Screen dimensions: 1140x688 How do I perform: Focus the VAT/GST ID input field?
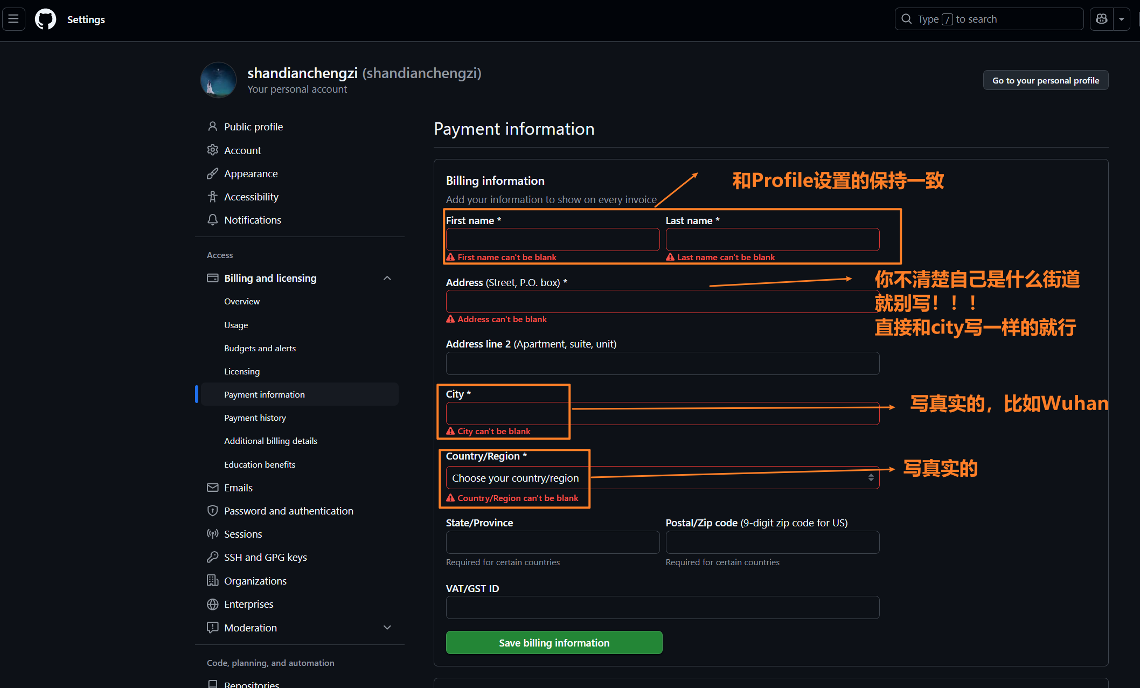pyautogui.click(x=663, y=608)
